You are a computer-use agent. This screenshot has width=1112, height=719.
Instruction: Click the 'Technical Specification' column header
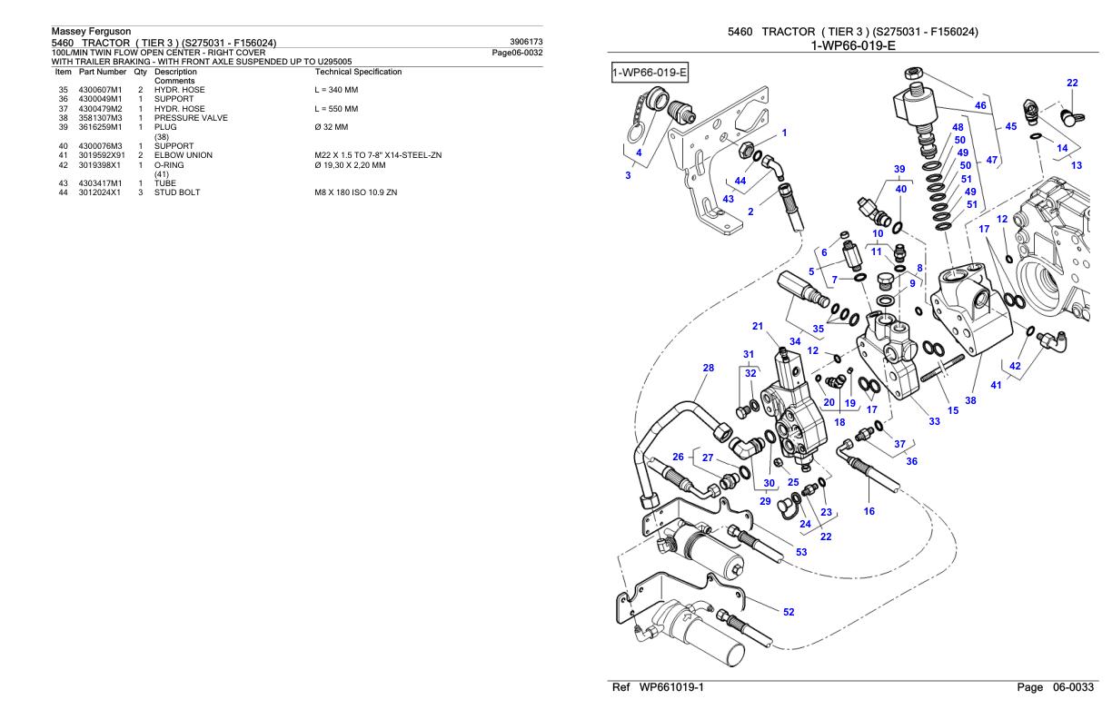point(357,71)
